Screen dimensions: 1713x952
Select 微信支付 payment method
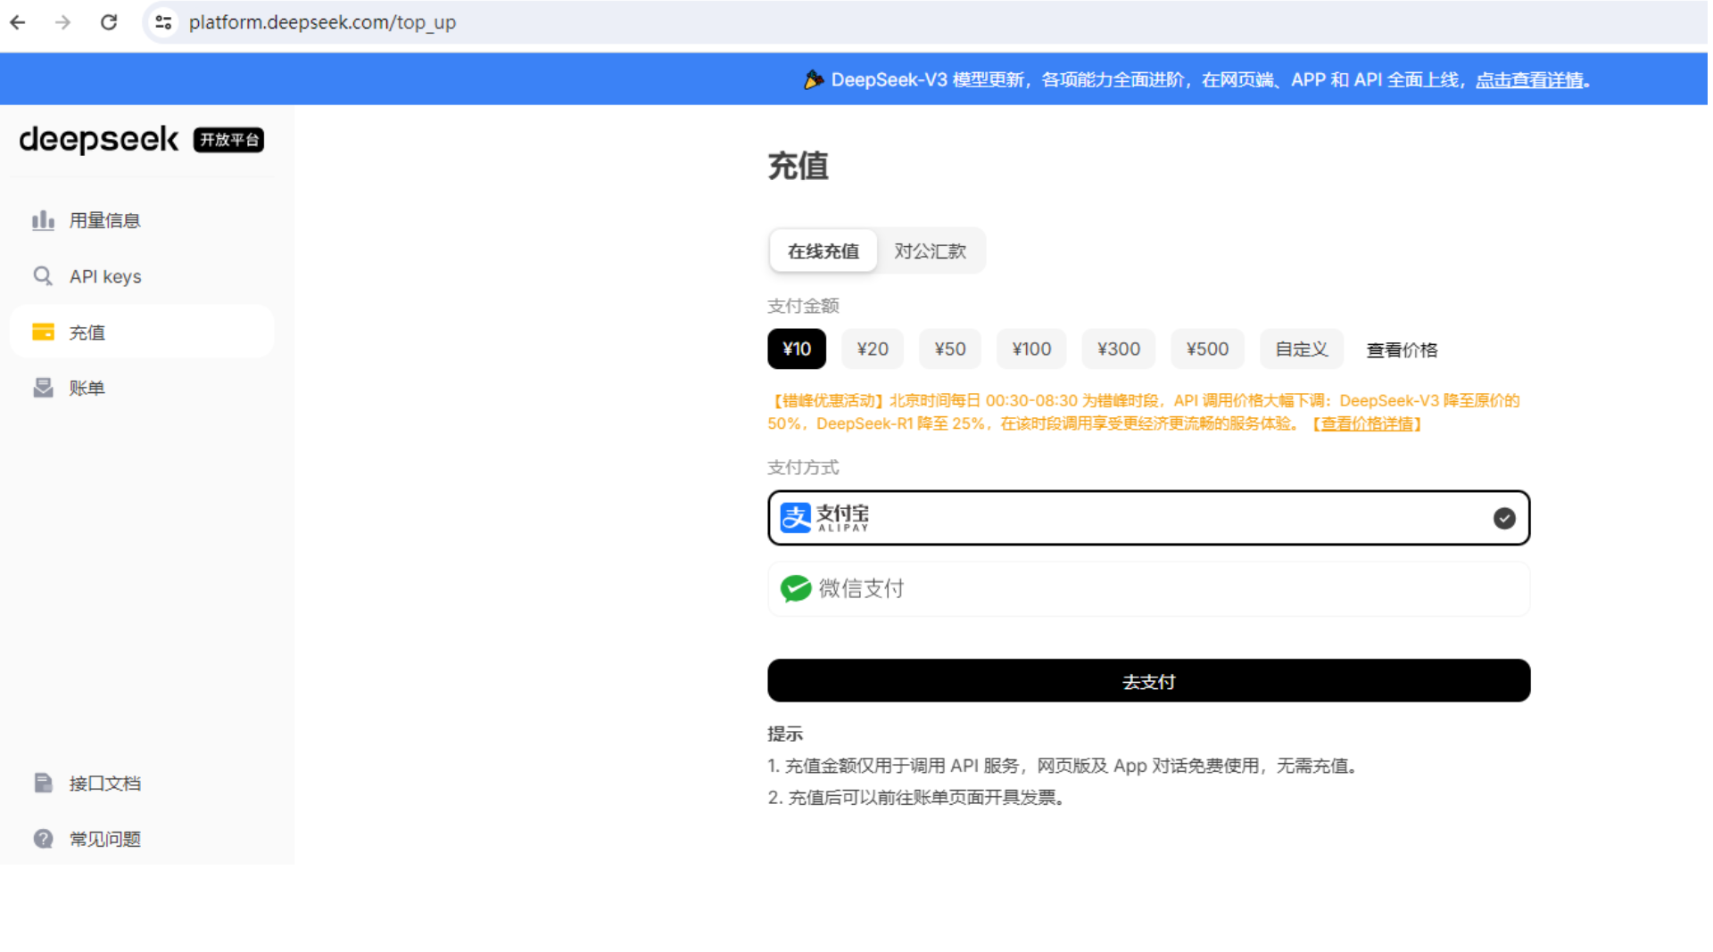click(x=1148, y=588)
